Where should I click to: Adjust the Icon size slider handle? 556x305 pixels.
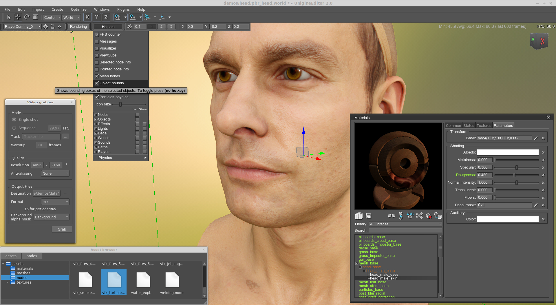point(120,104)
